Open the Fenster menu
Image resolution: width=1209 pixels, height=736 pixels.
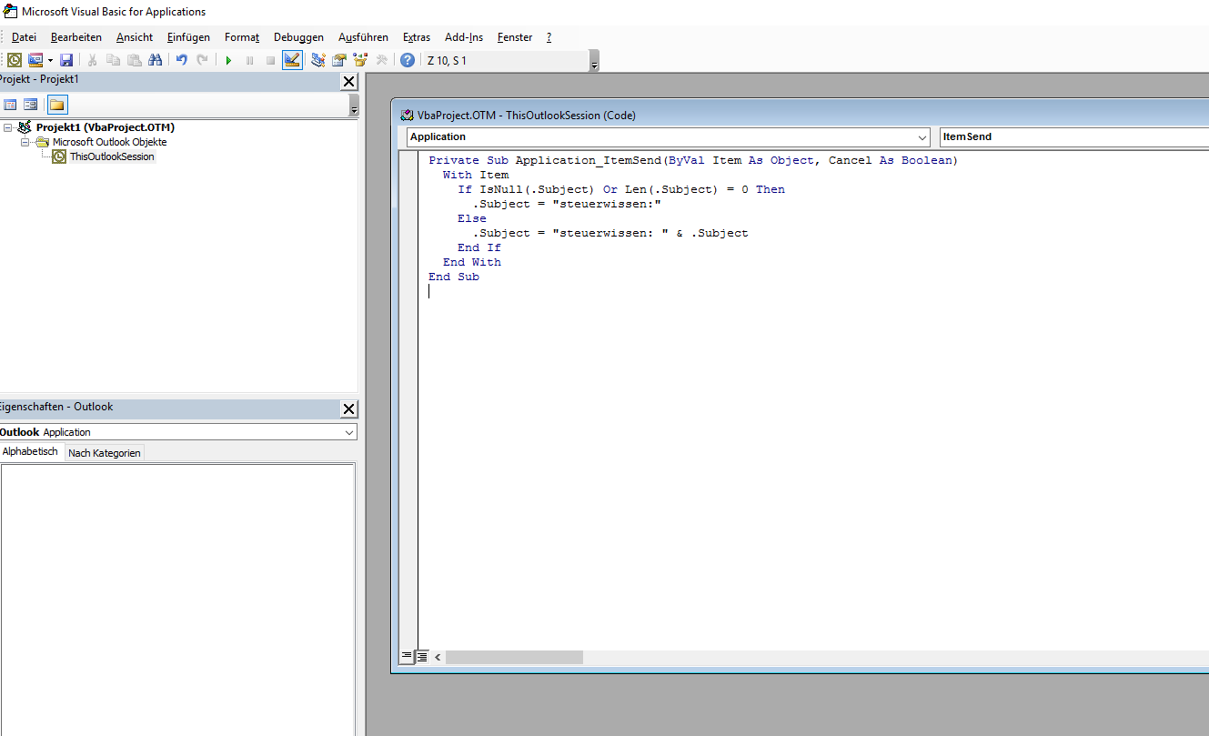pyautogui.click(x=515, y=37)
